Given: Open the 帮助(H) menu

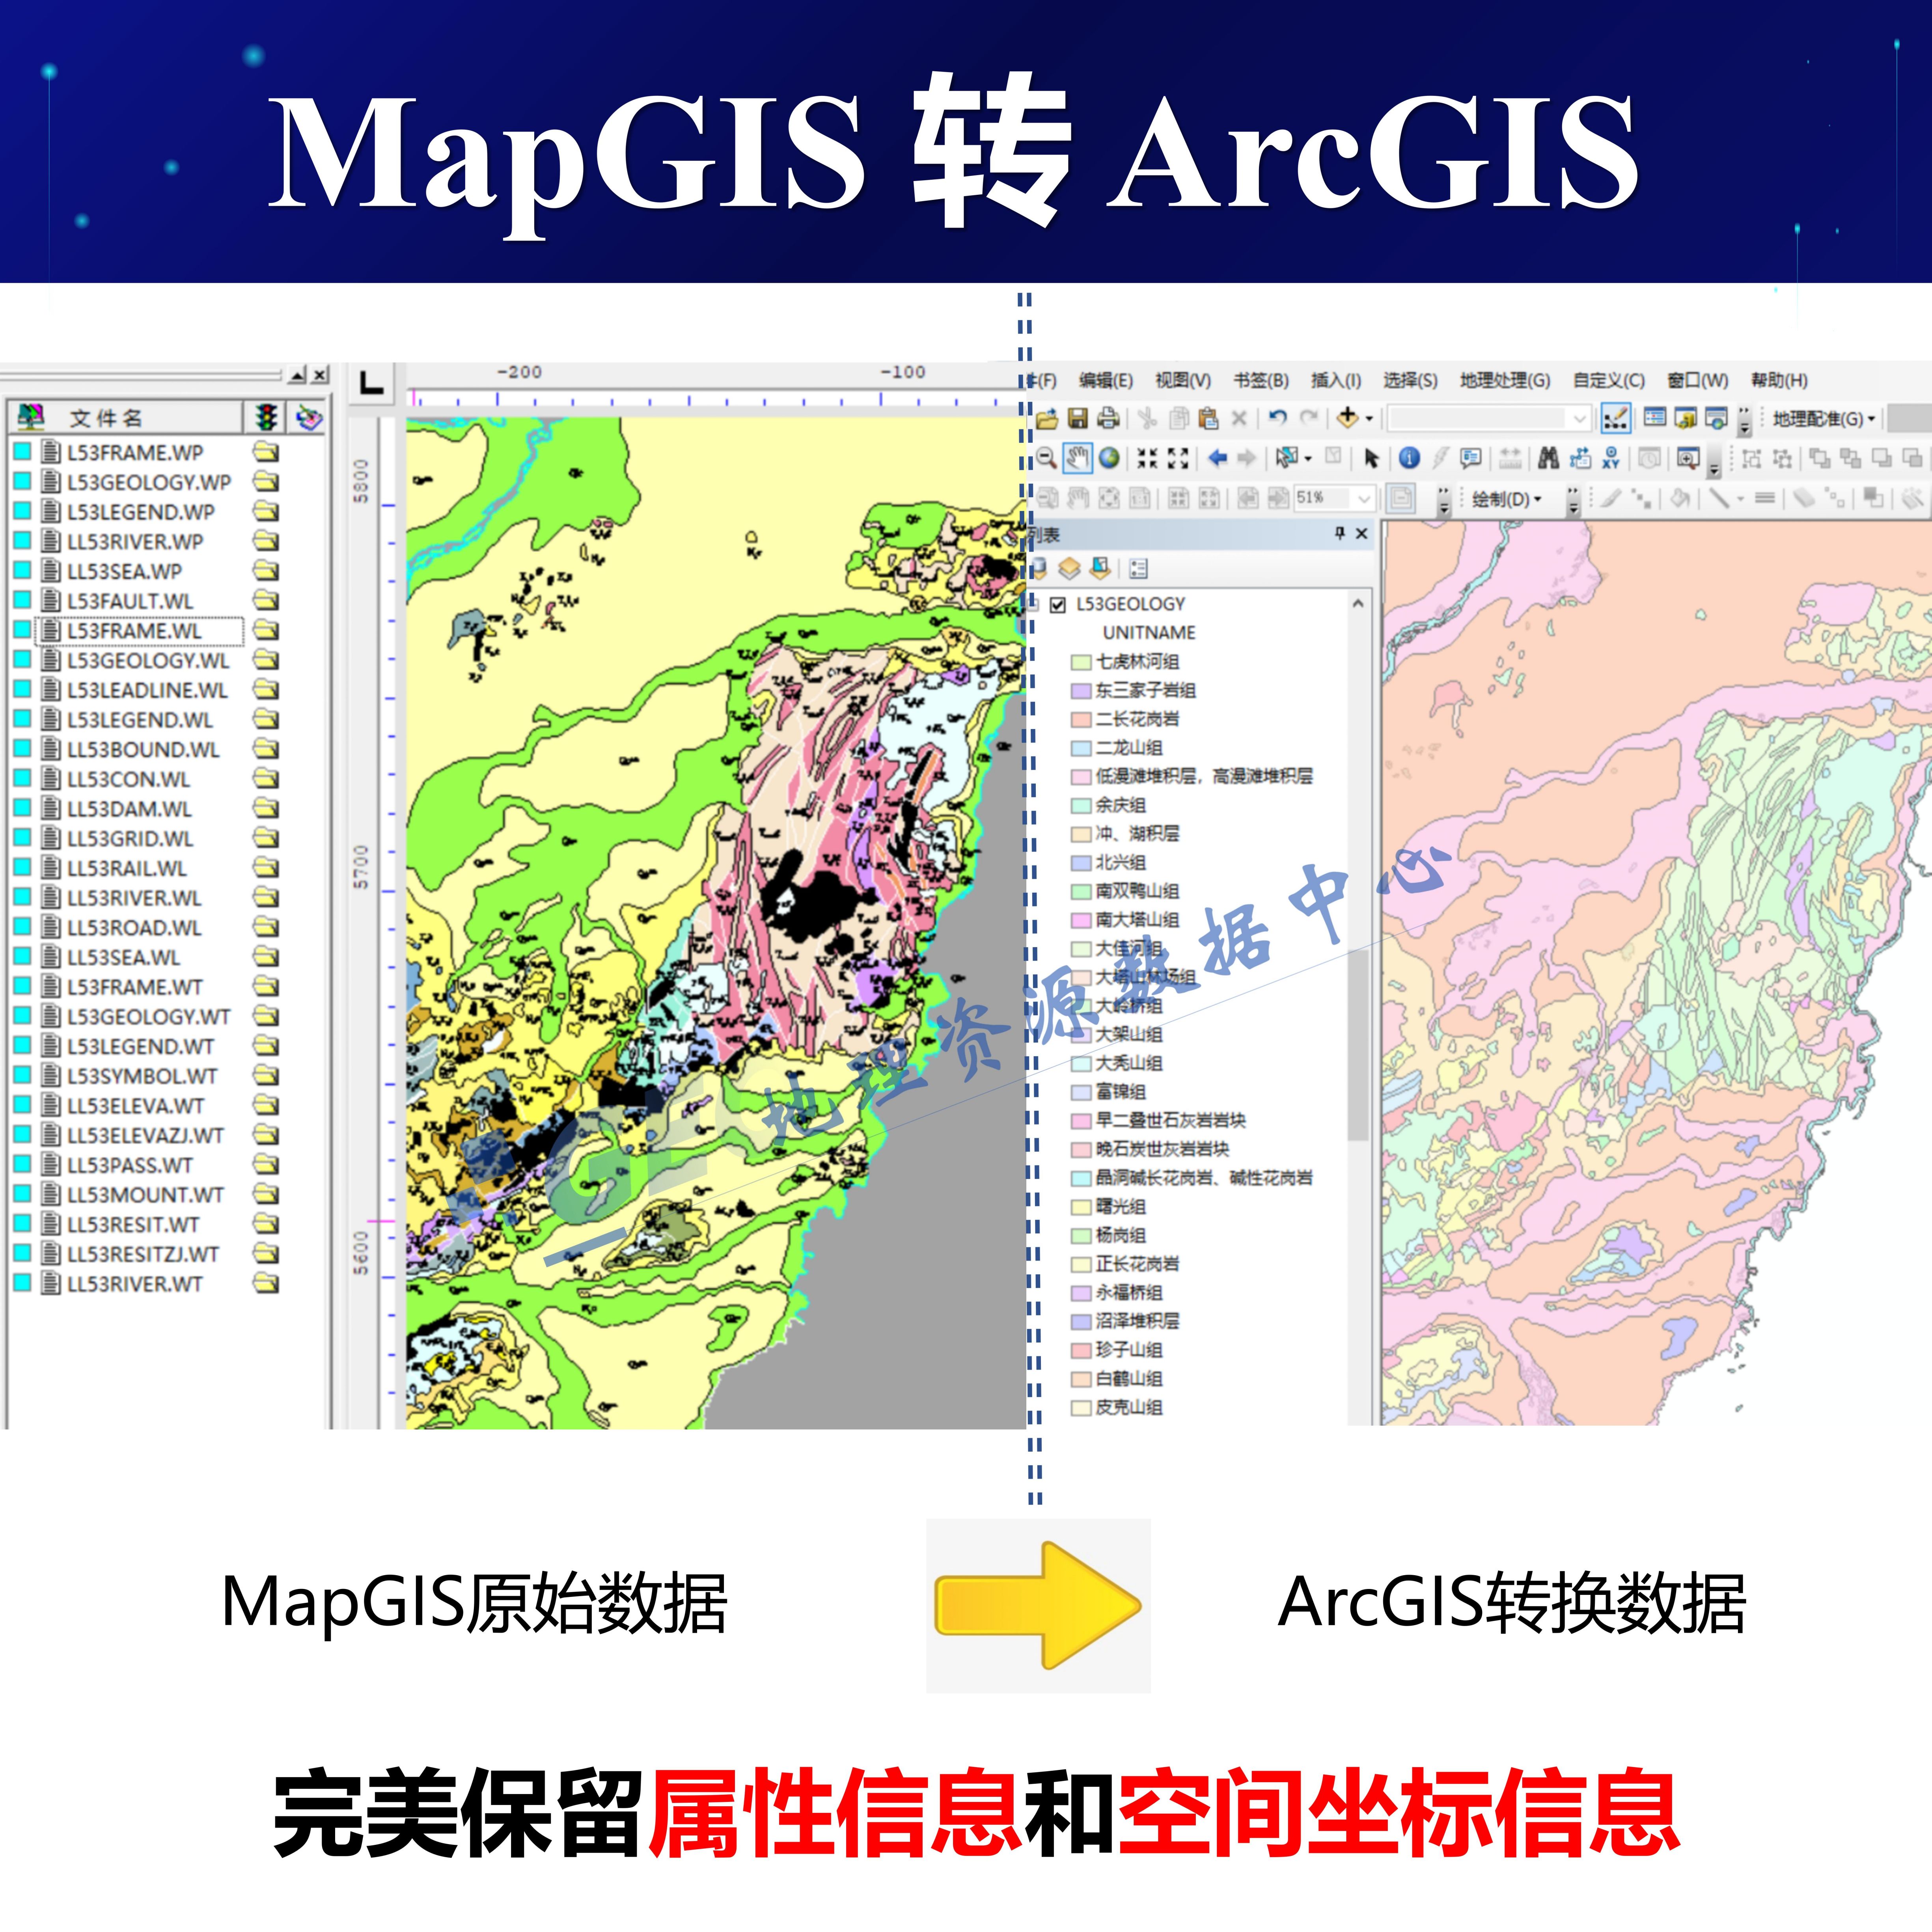Looking at the screenshot, I should coord(1779,380).
